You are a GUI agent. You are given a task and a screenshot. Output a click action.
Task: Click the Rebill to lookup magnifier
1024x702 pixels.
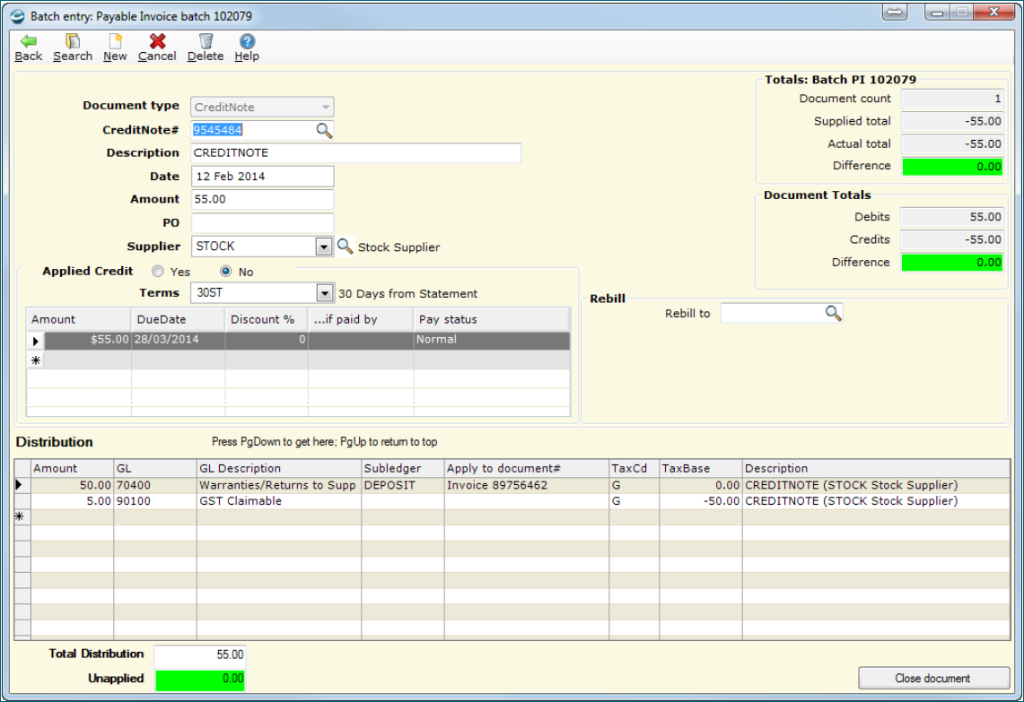(x=833, y=313)
